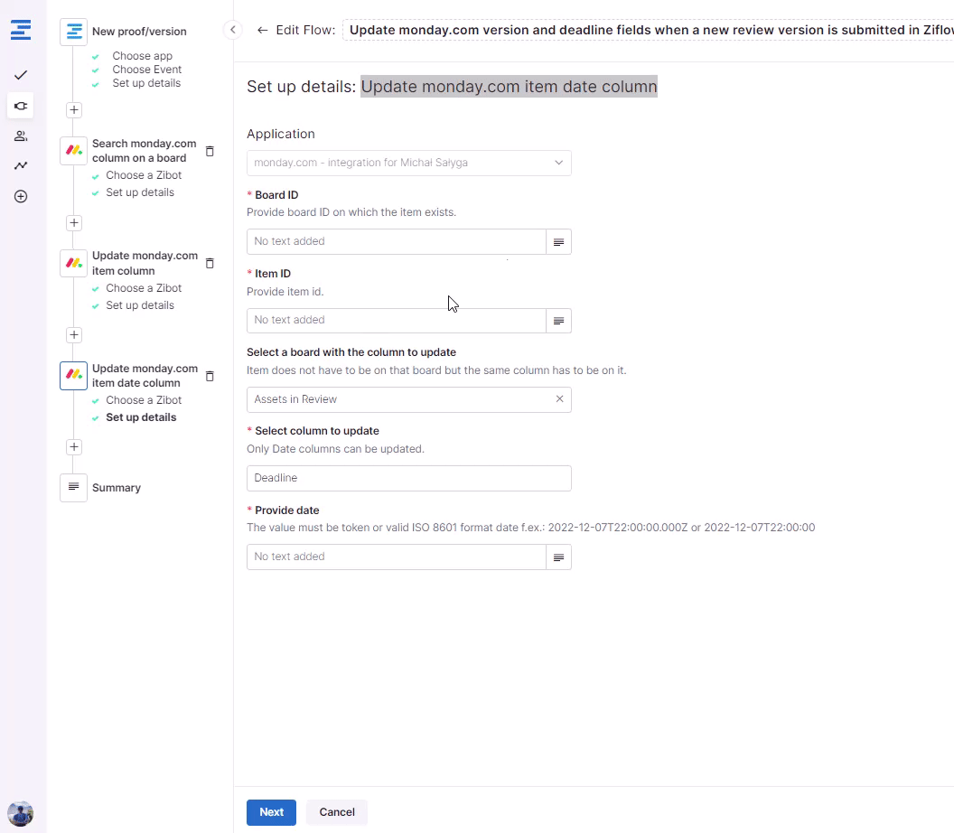Image resolution: width=954 pixels, height=833 pixels.
Task: Open Choose a Zibot under Search column step
Action: tap(144, 175)
